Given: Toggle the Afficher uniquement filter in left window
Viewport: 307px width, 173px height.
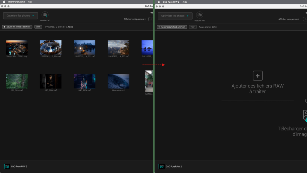Looking at the screenshot, I should pos(151,19).
